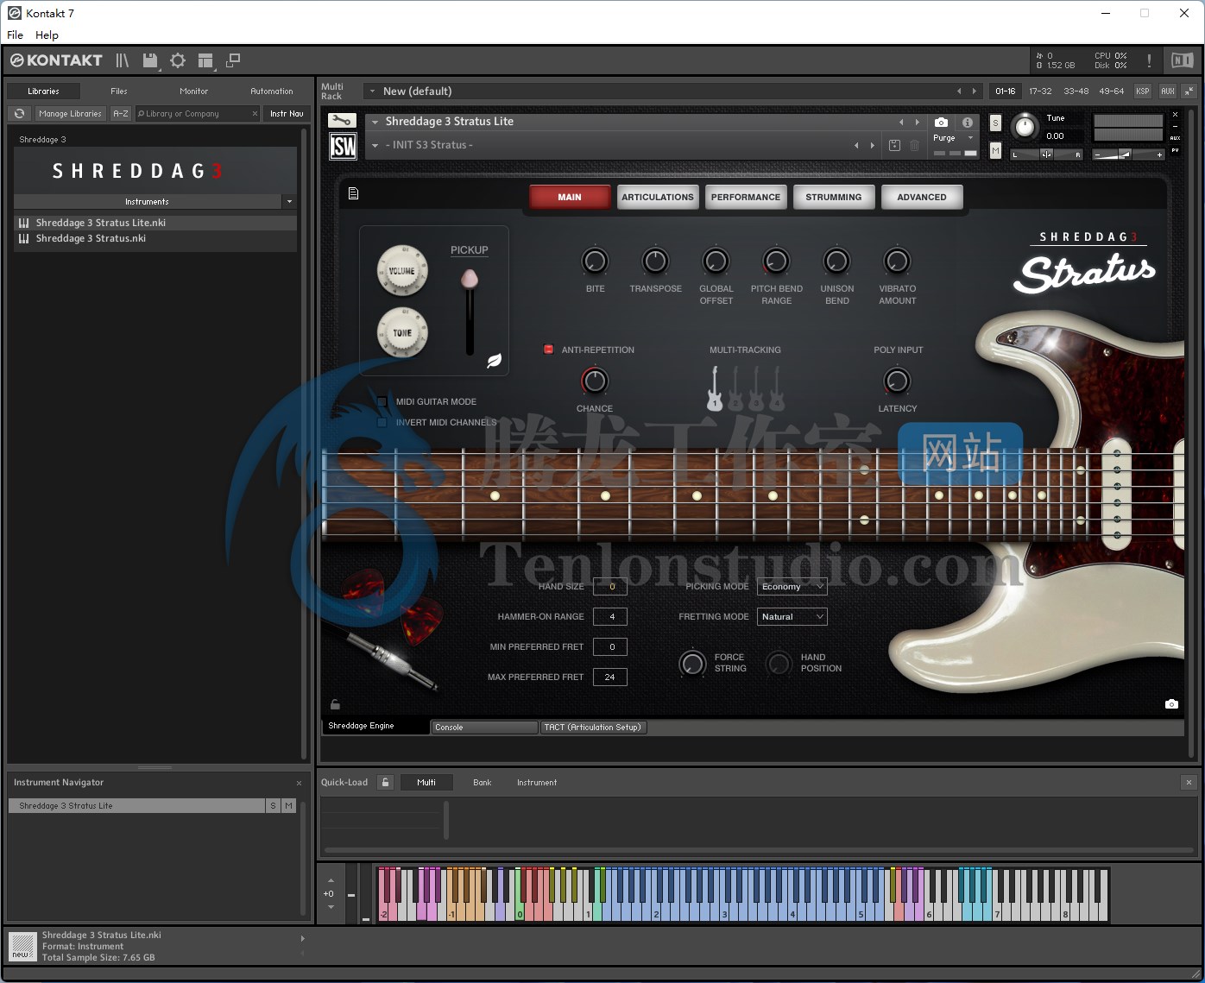Open the Help menu
Screen dimensions: 1205x983
tap(47, 35)
